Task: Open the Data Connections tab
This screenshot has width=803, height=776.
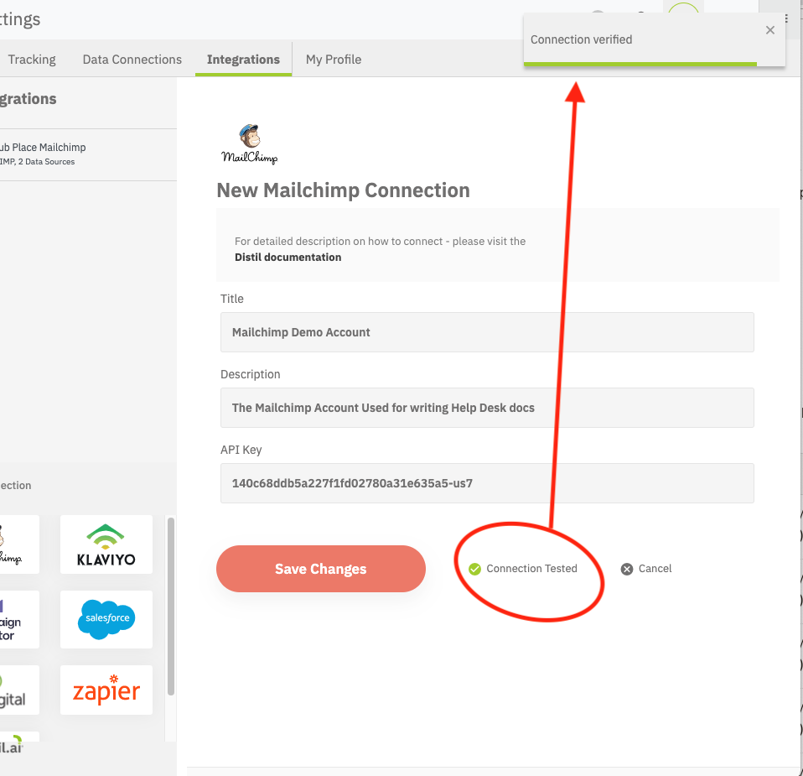Action: [132, 60]
